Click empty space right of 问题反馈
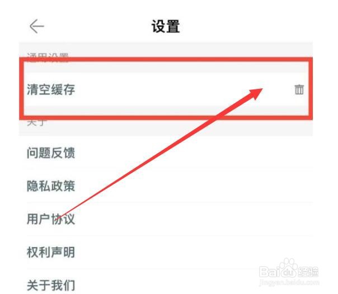Image resolution: width=338 pixels, height=294 pixels. click(194, 153)
